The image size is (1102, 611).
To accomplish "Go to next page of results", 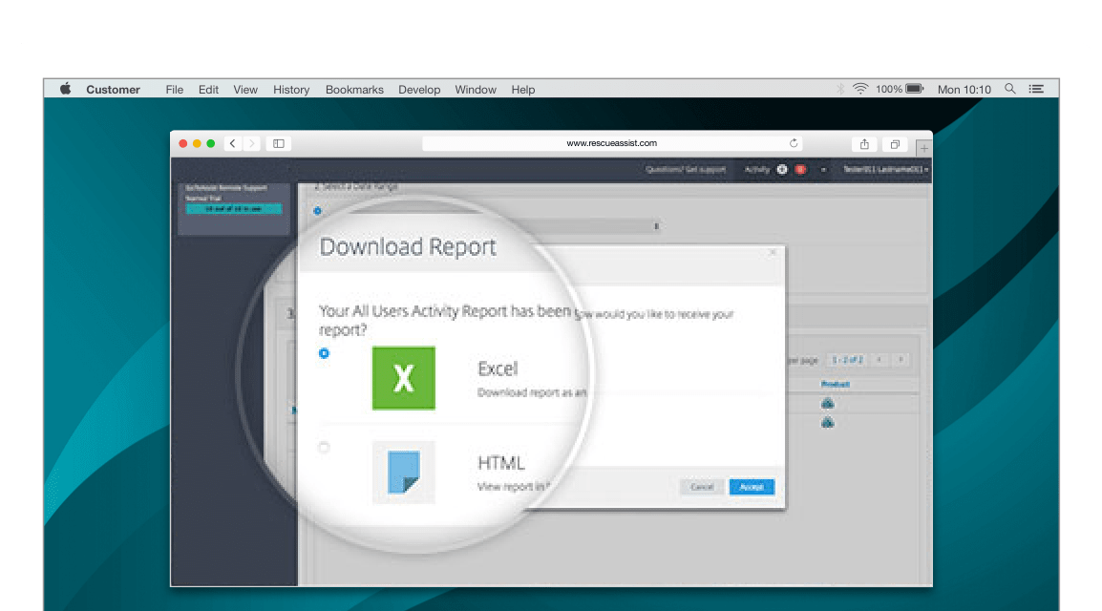I will (900, 360).
